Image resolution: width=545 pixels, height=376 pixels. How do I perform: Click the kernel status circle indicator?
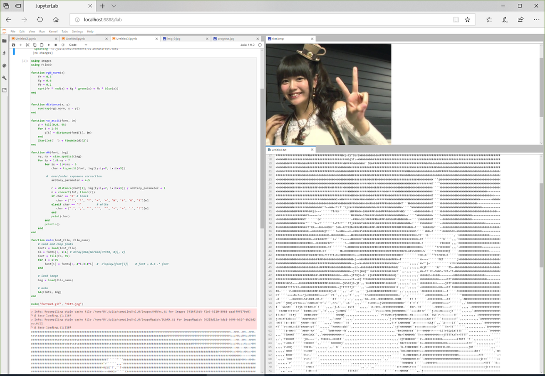point(260,45)
